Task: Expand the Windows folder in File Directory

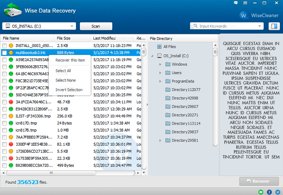Action: 160,64
